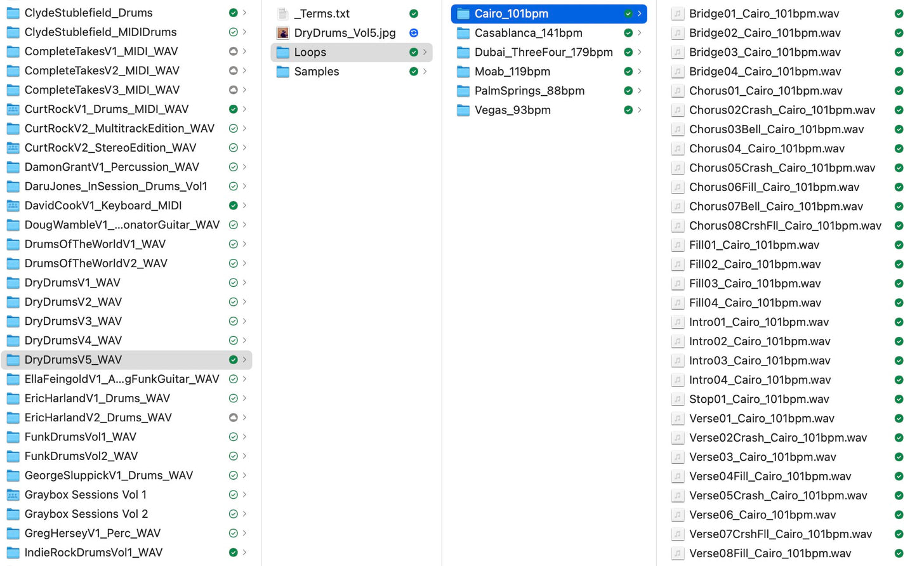This screenshot has width=917, height=566.
Task: Click the outlined check status beside DryDrumsV1_WAV
Action: tap(234, 282)
